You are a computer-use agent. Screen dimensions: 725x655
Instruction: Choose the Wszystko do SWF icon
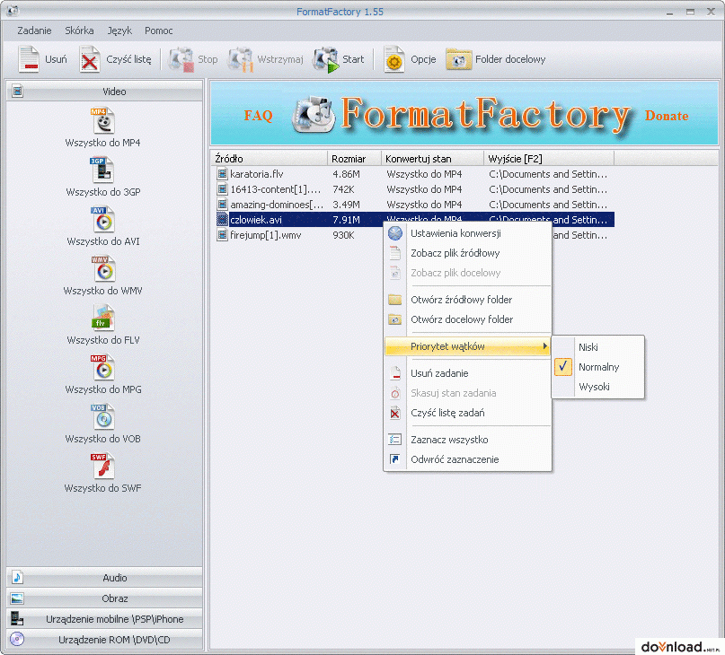[102, 467]
